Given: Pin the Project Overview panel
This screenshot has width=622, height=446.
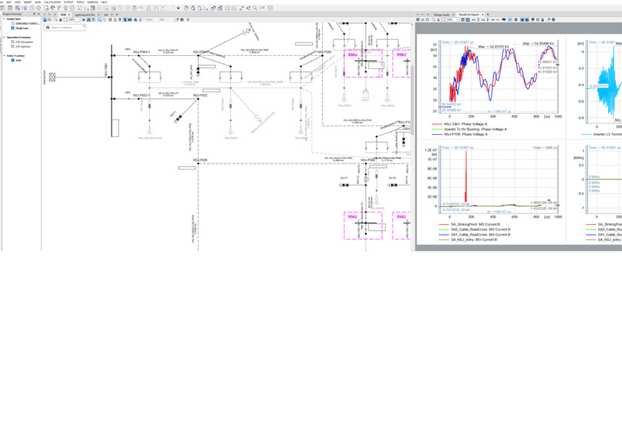Looking at the screenshot, I should click(x=34, y=14).
